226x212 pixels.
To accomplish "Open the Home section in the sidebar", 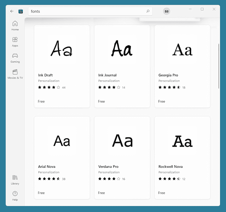I will pos(15,25).
